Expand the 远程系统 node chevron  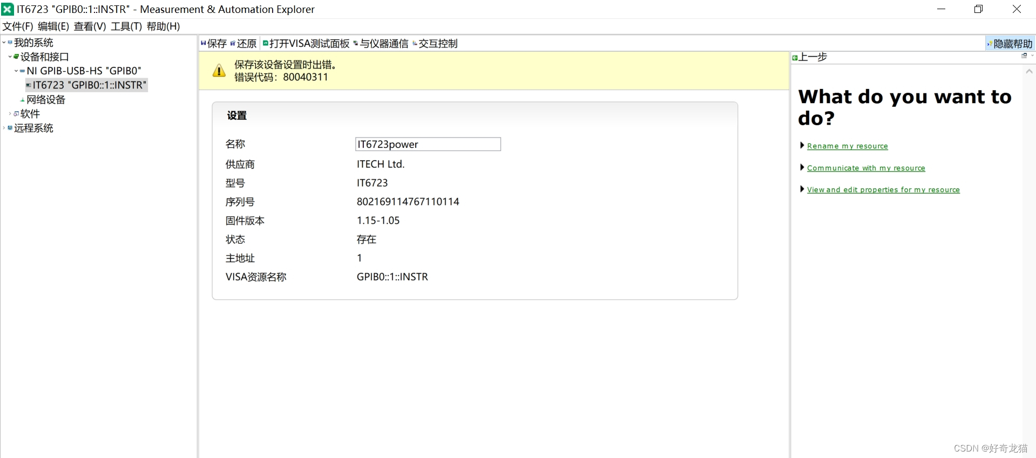4,128
